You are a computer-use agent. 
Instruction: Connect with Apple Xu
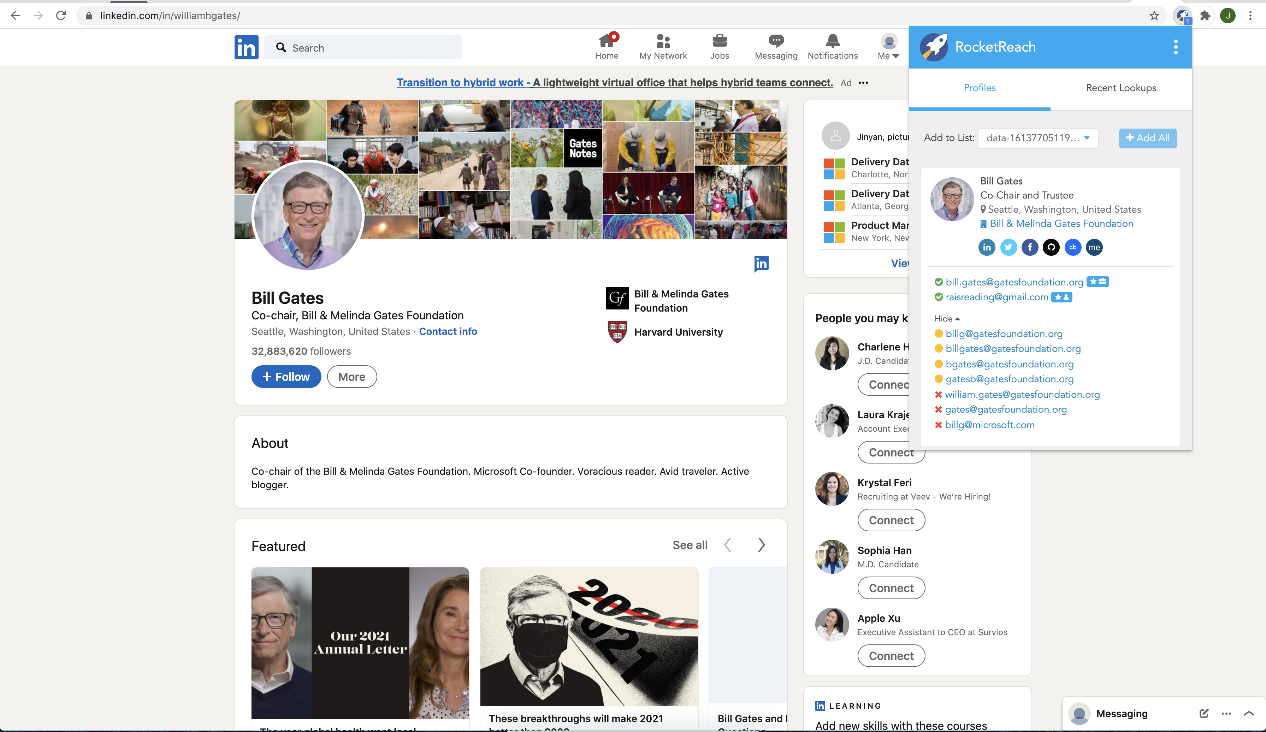click(x=891, y=656)
